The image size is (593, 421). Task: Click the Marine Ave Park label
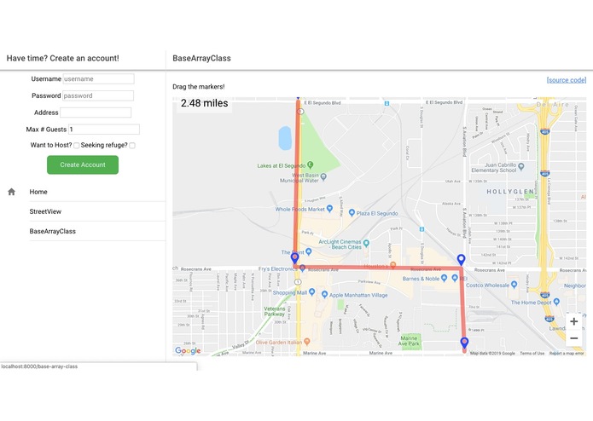click(x=409, y=341)
